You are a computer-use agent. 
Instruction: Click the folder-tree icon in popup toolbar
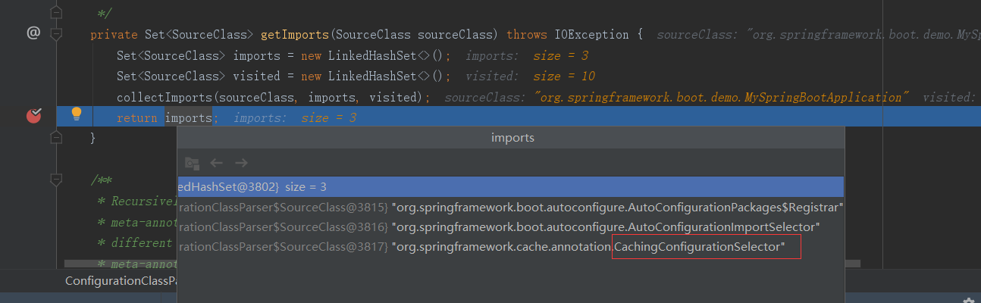tap(192, 163)
